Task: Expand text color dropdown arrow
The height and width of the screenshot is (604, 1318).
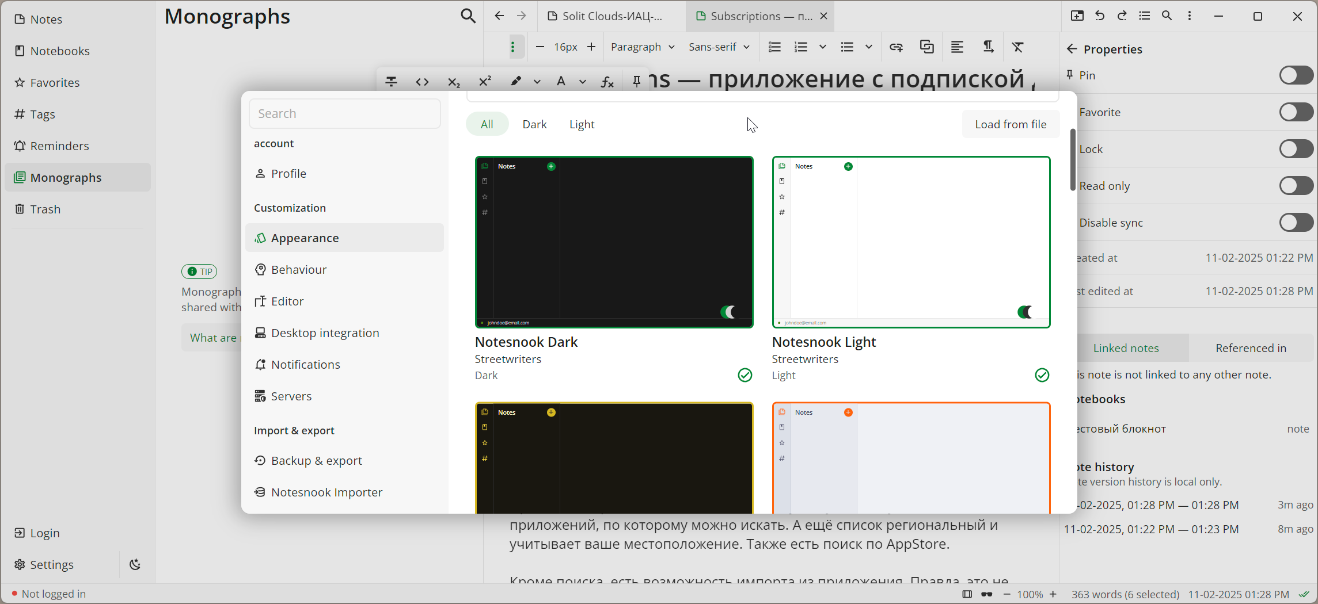Action: (583, 82)
